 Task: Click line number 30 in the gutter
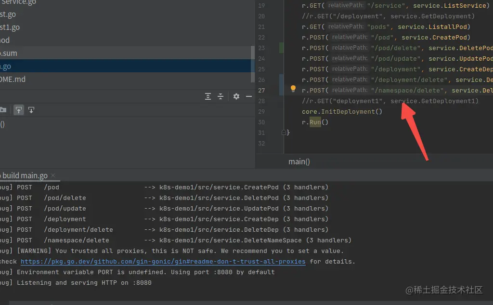pyautogui.click(x=261, y=122)
